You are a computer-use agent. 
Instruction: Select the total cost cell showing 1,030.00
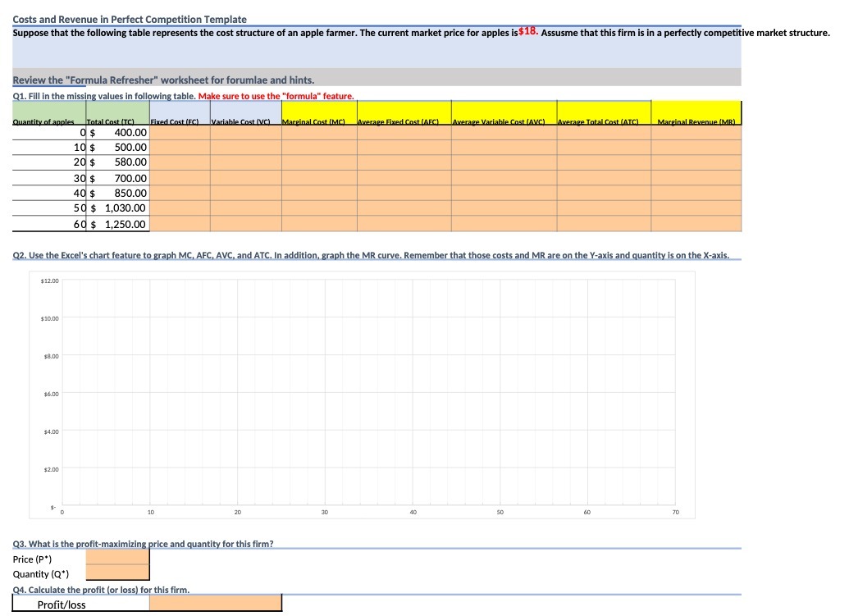click(117, 208)
